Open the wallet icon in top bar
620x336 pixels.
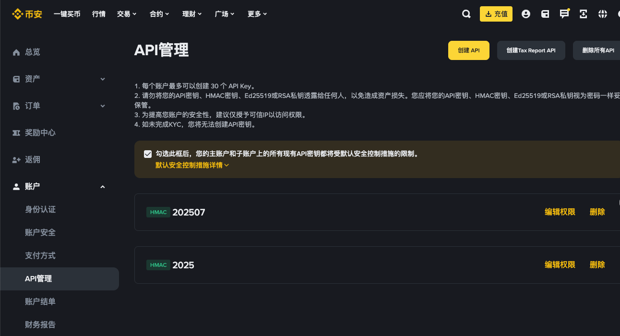pos(545,14)
